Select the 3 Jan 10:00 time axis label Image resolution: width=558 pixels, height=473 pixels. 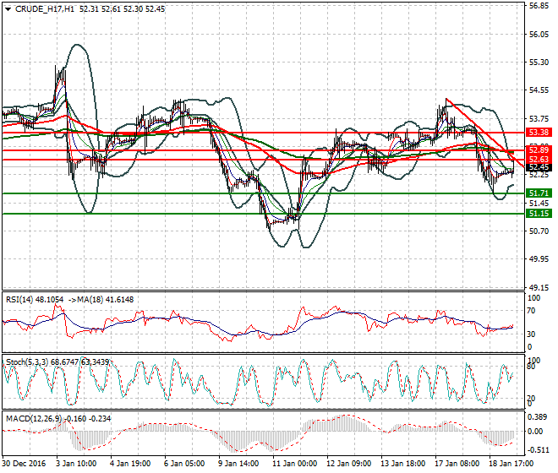point(76,464)
